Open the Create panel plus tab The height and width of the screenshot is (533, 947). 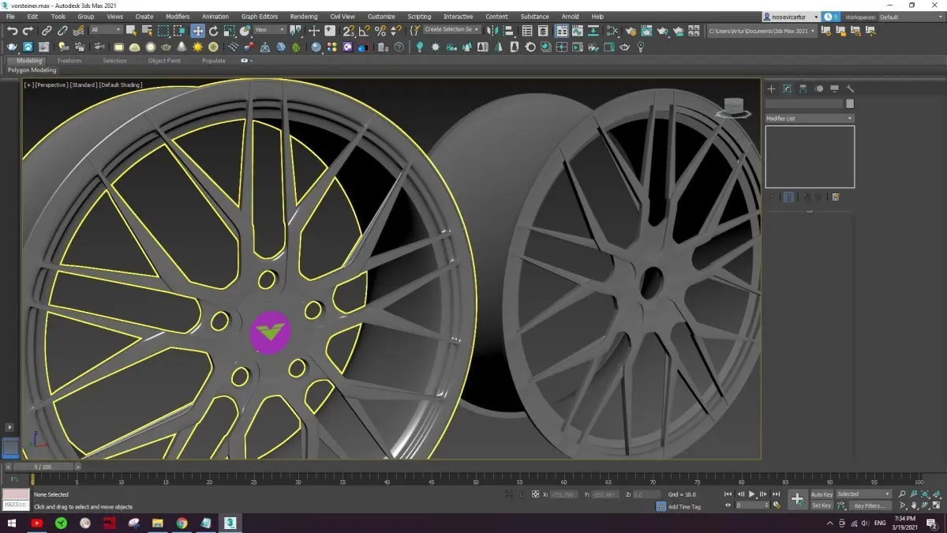click(x=771, y=88)
